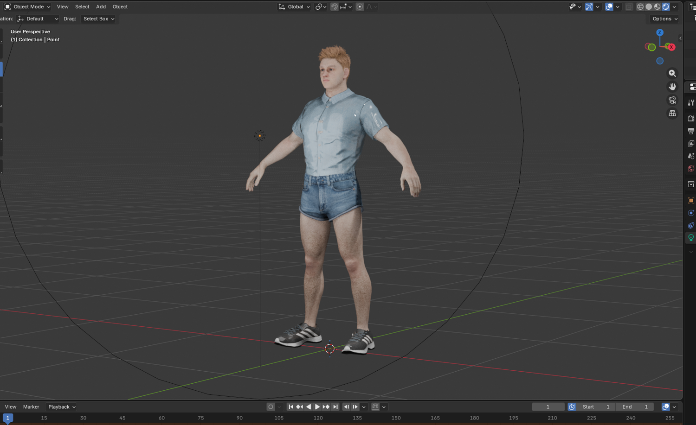Toggle viewport overlays button
The height and width of the screenshot is (425, 696).
609,6
